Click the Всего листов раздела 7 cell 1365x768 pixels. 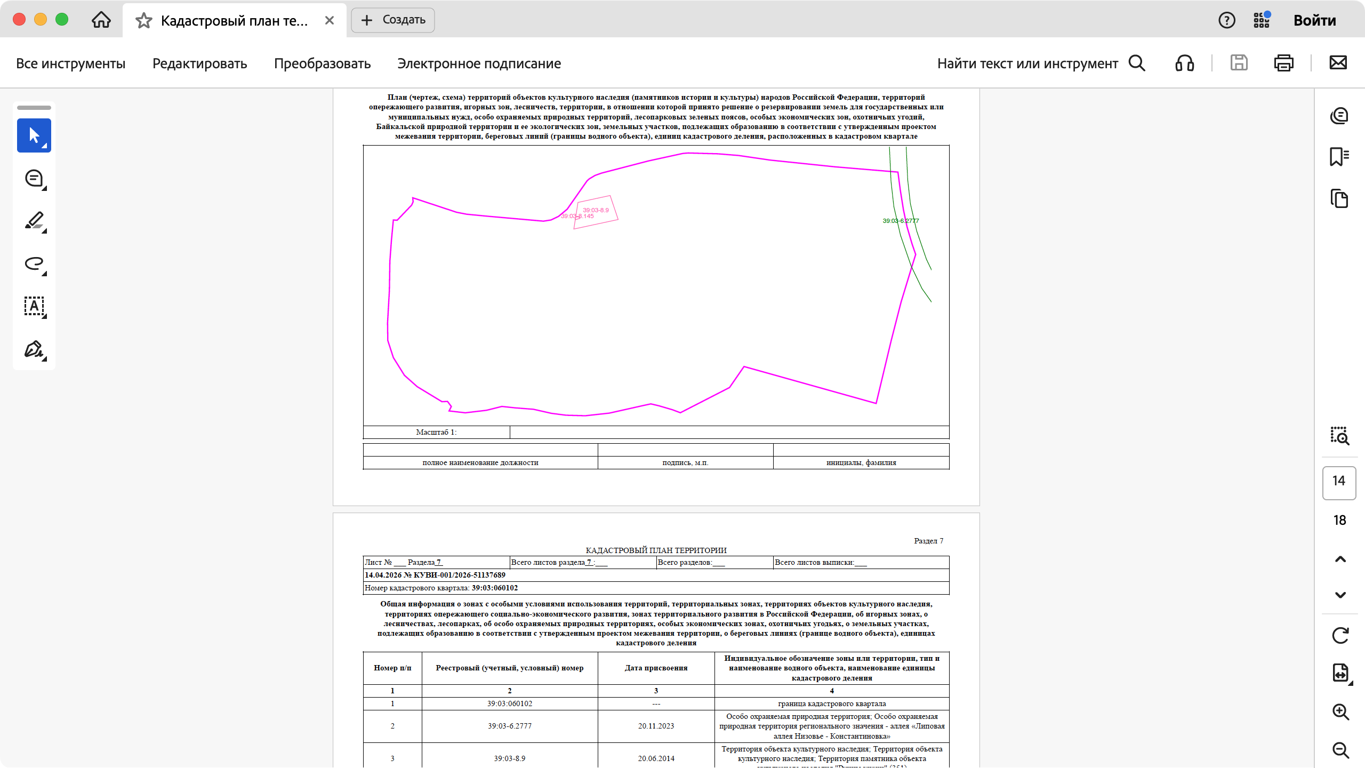point(583,563)
